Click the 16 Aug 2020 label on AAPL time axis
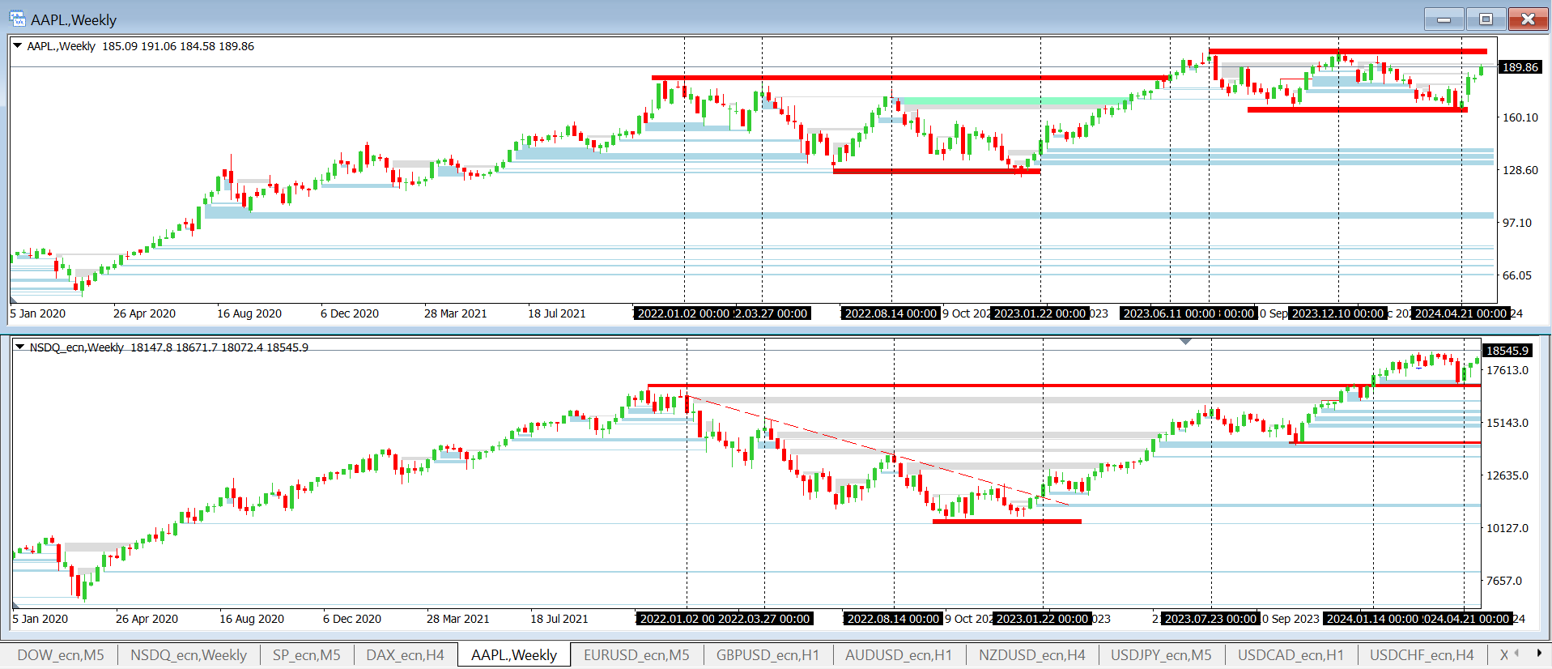Viewport: 1552px width, 669px height. [x=249, y=313]
